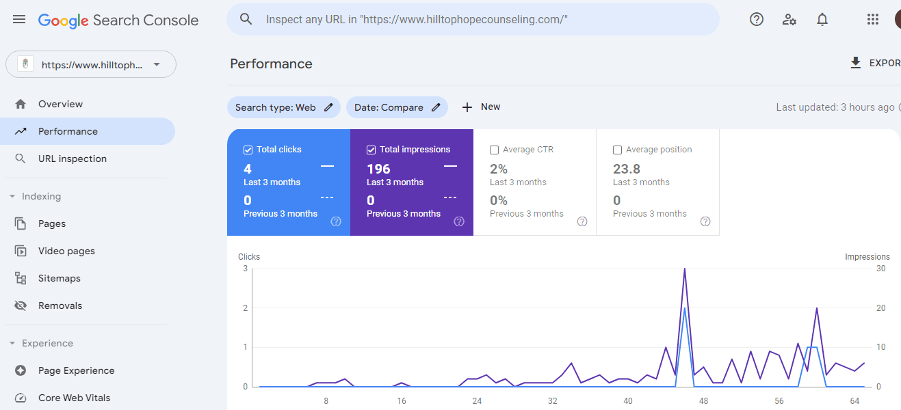Click the Search type: Web filter chip

[x=283, y=107]
